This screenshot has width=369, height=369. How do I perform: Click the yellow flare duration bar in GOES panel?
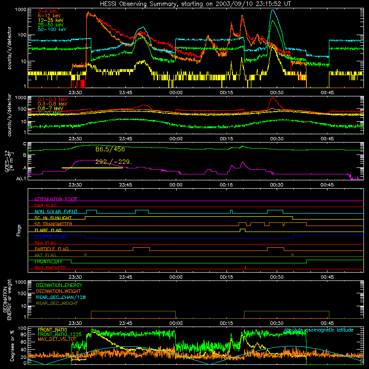coord(92,168)
